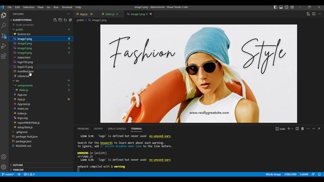The image size is (324, 182).
Task: Toggle primary side bar layout icon
Action: tap(275, 7)
